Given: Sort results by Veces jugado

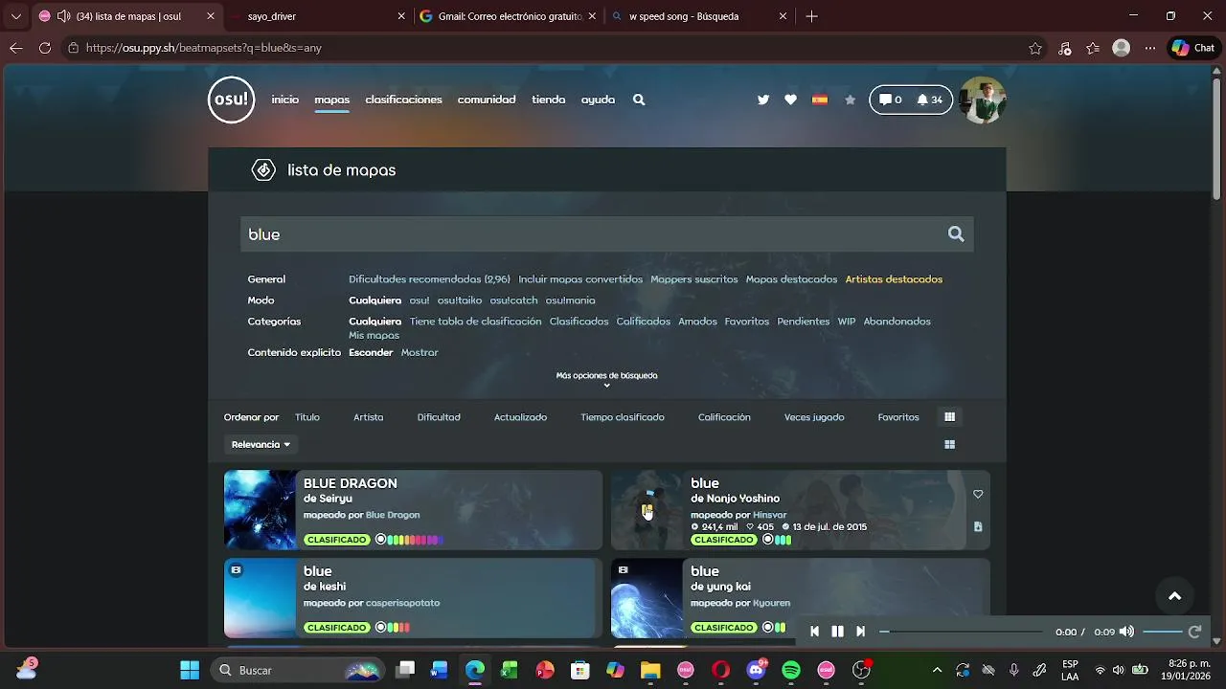Looking at the screenshot, I should click(814, 417).
